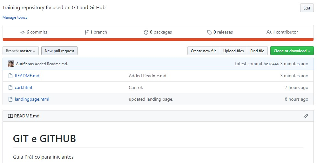Open the README.md file link
317x163 pixels.
[x=27, y=76]
